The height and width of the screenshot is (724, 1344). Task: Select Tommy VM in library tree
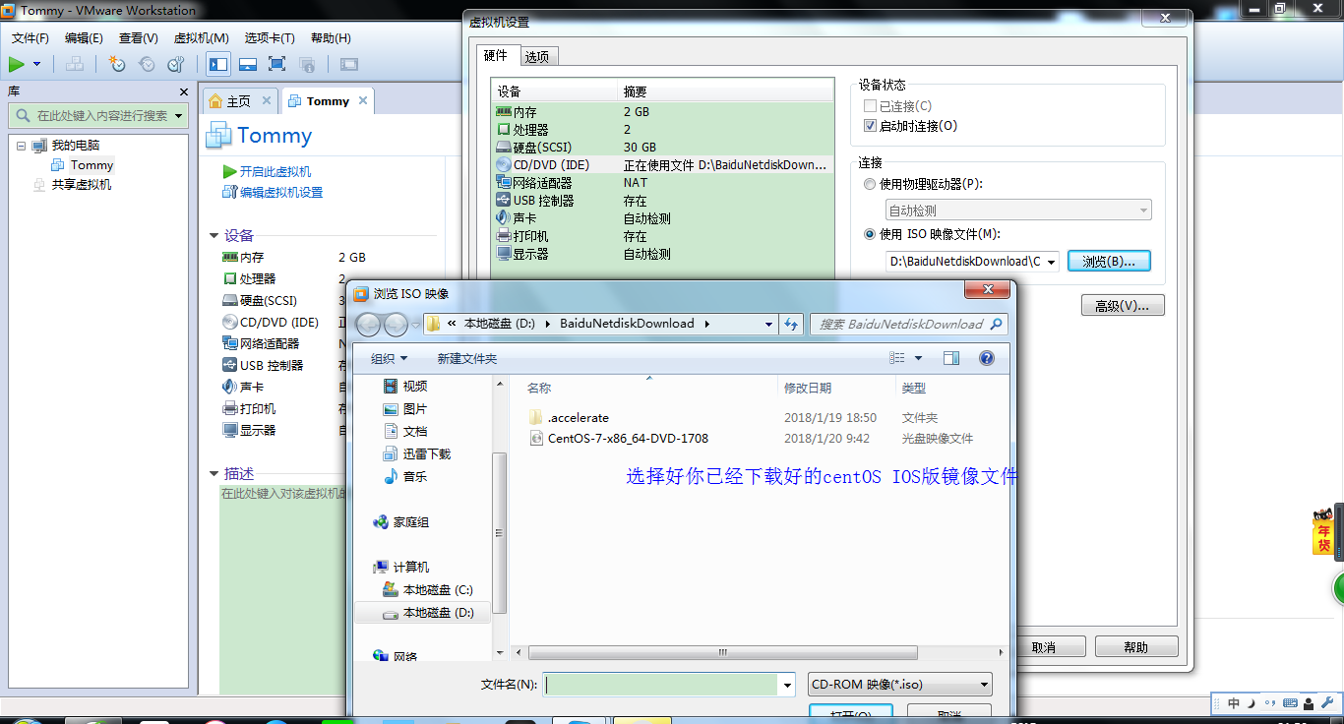point(92,165)
